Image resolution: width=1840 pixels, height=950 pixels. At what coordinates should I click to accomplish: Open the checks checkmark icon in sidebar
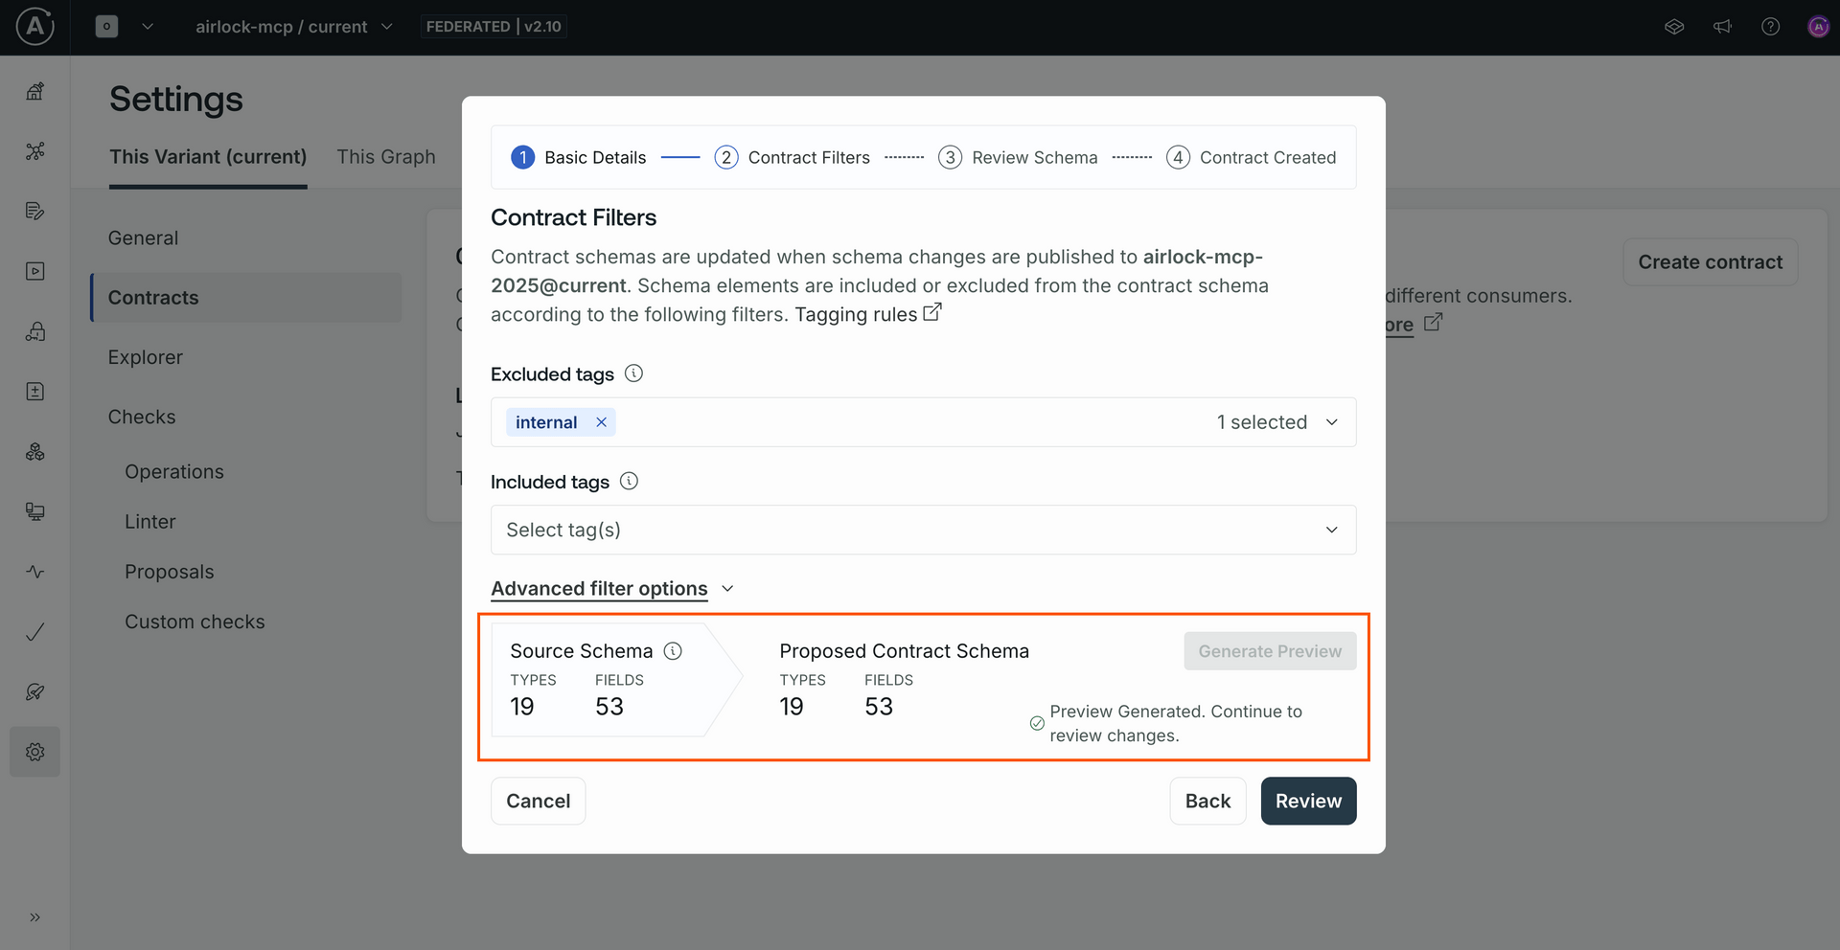point(35,632)
